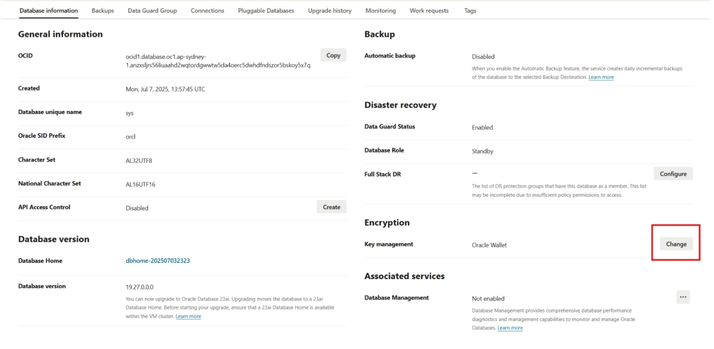This screenshot has height=349, width=714.
Task: Open the Connections tab
Action: click(x=207, y=11)
